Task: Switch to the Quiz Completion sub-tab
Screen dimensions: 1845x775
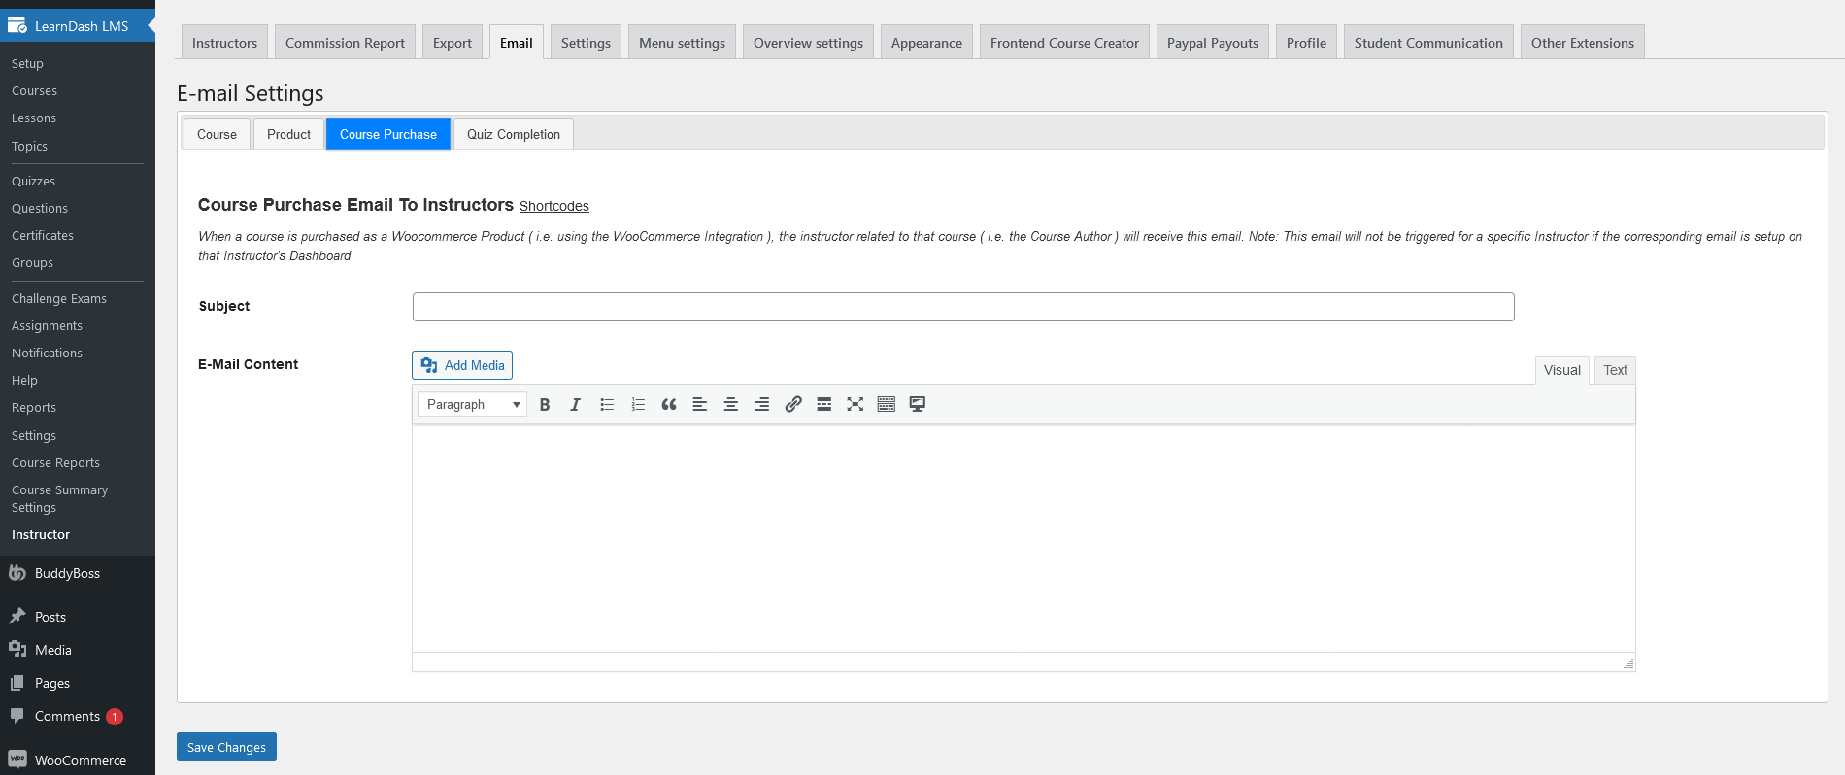Action: point(514,134)
